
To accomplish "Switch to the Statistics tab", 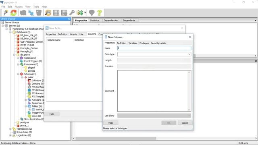I will coord(94,21).
